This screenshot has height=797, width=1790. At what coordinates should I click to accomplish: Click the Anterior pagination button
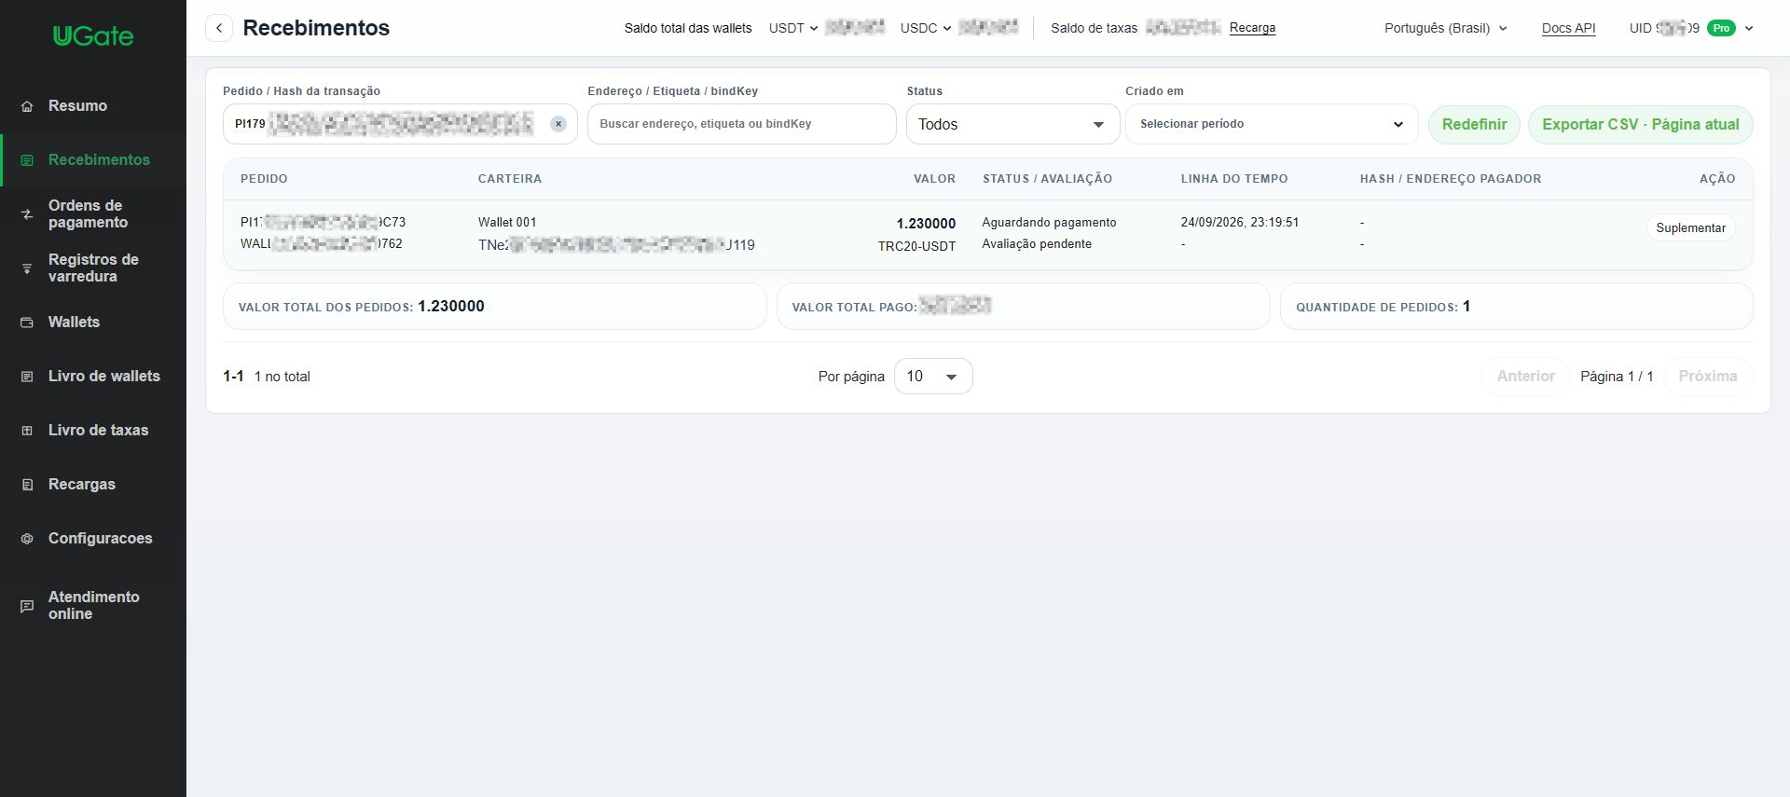pos(1525,377)
